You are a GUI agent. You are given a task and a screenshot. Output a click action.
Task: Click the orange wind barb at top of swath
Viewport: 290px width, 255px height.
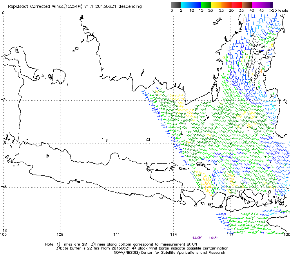[x=244, y=20]
